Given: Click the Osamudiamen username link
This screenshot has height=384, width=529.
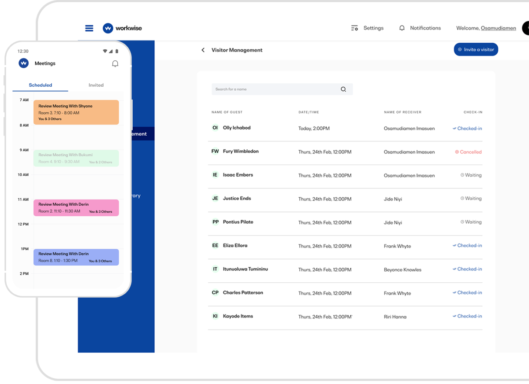Looking at the screenshot, I should click(x=498, y=28).
